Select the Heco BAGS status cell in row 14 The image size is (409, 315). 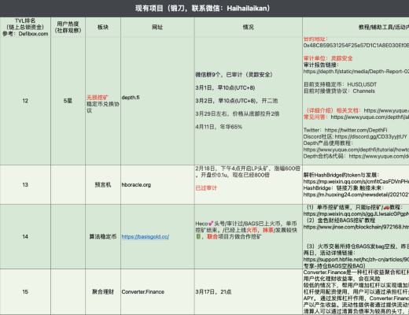click(x=249, y=237)
